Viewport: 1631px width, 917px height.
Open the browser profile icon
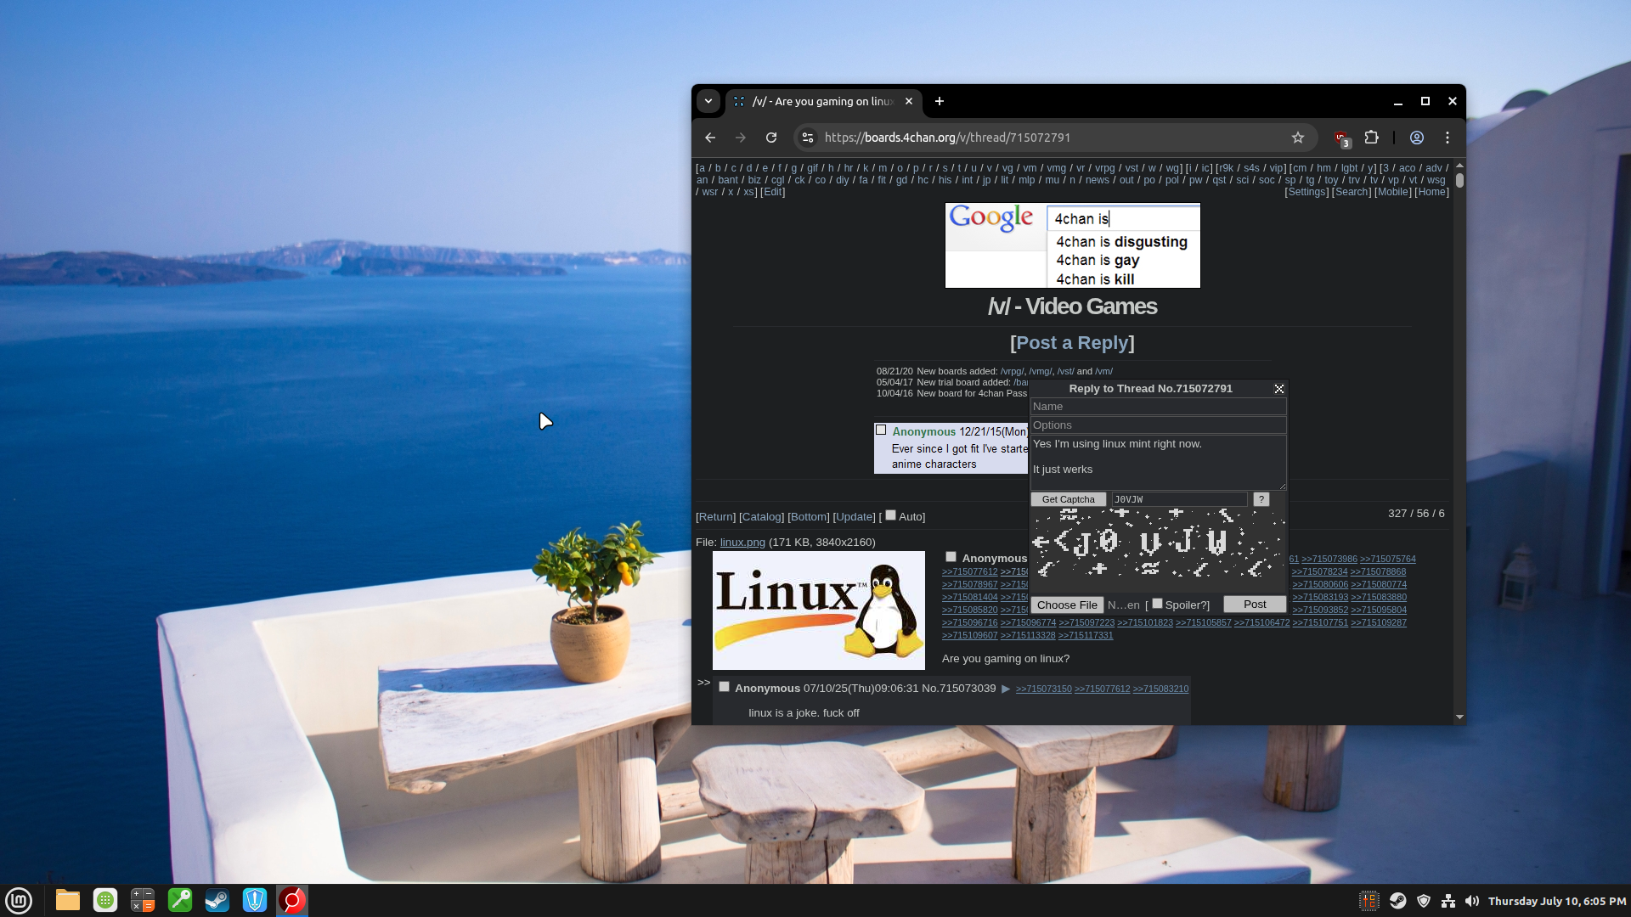(1417, 138)
